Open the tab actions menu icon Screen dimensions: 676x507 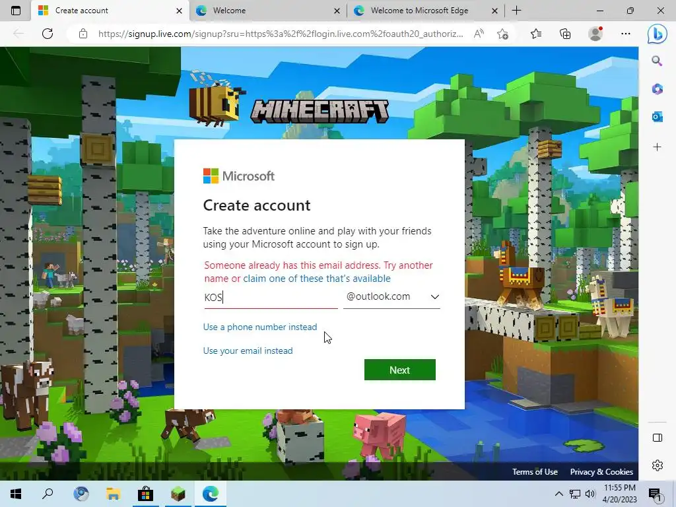pyautogui.click(x=16, y=11)
